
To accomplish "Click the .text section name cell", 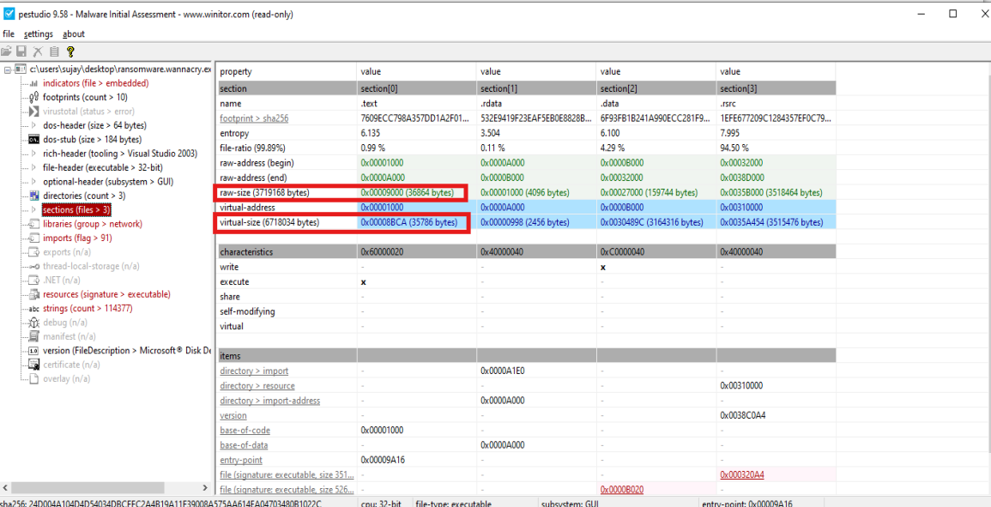I will pos(369,103).
